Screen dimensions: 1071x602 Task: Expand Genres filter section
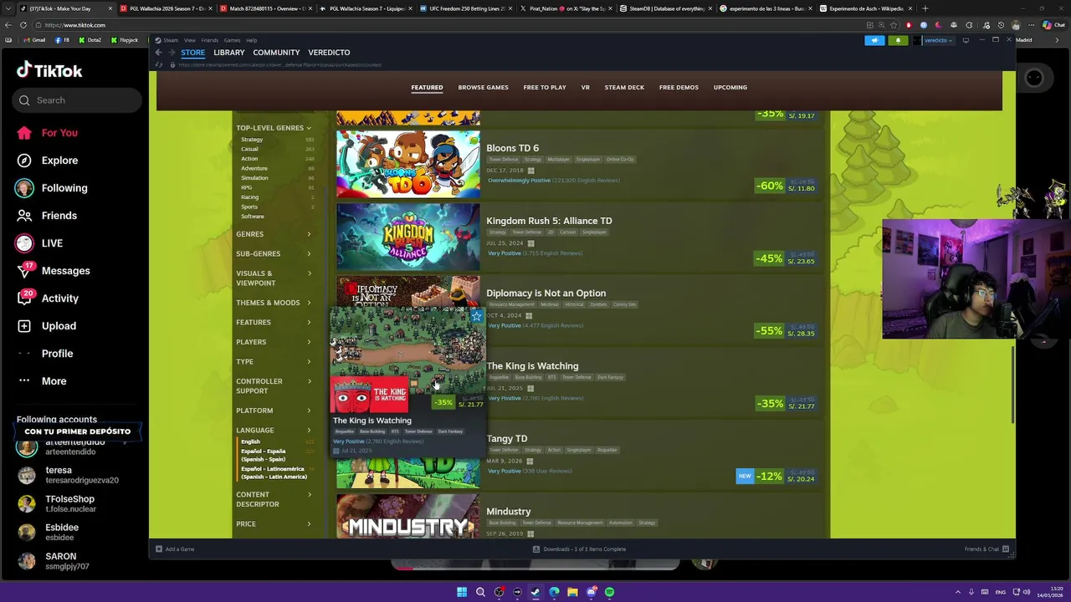point(274,234)
